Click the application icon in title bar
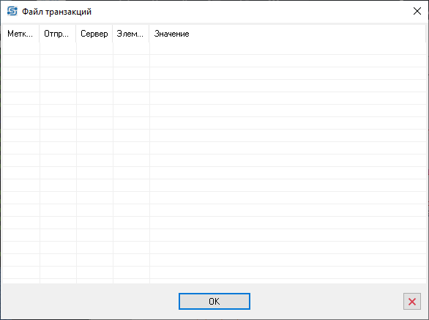 click(x=12, y=12)
